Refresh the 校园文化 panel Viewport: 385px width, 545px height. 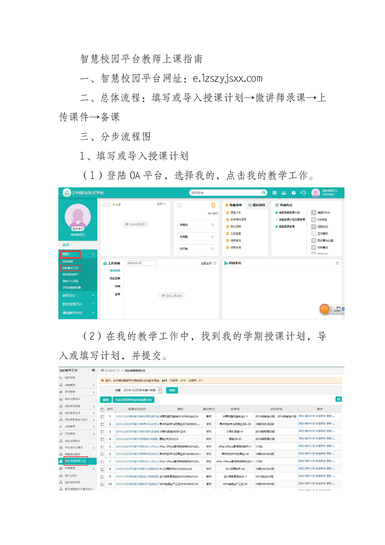pos(337,263)
